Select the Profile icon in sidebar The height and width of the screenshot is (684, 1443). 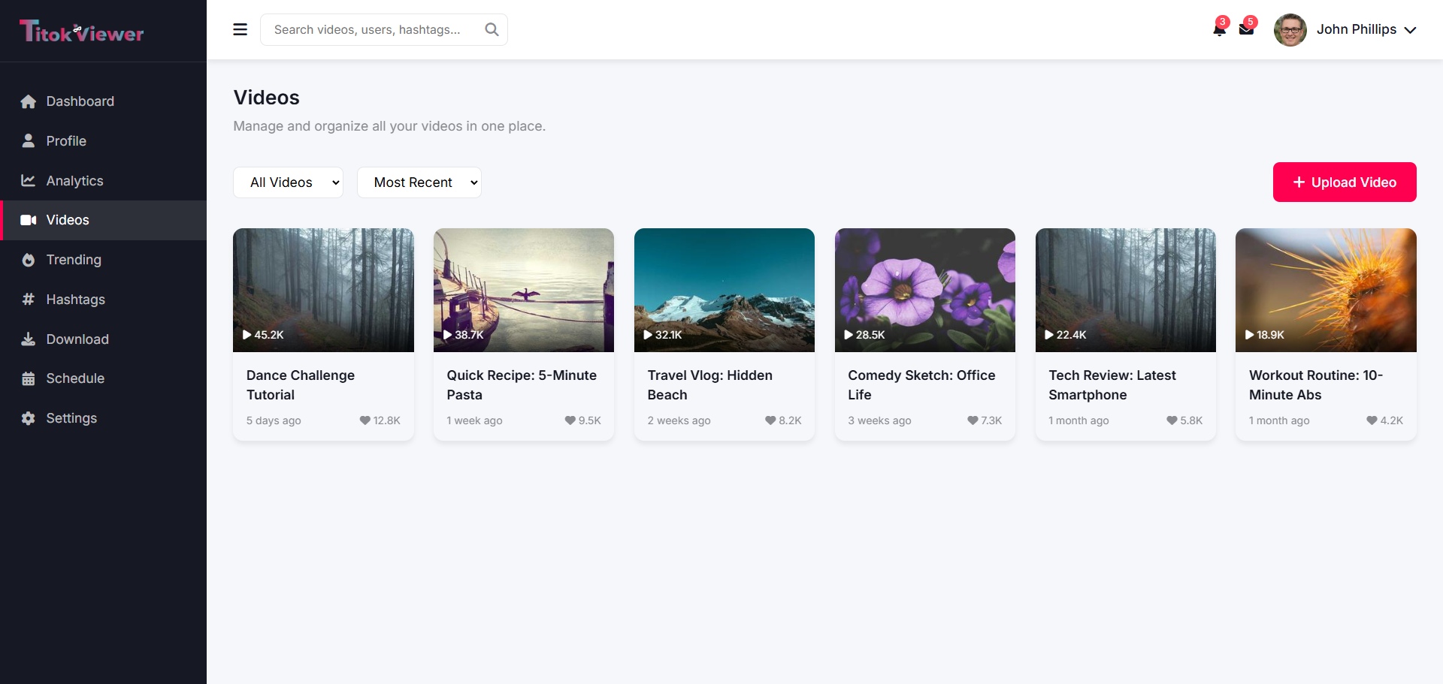(x=28, y=140)
